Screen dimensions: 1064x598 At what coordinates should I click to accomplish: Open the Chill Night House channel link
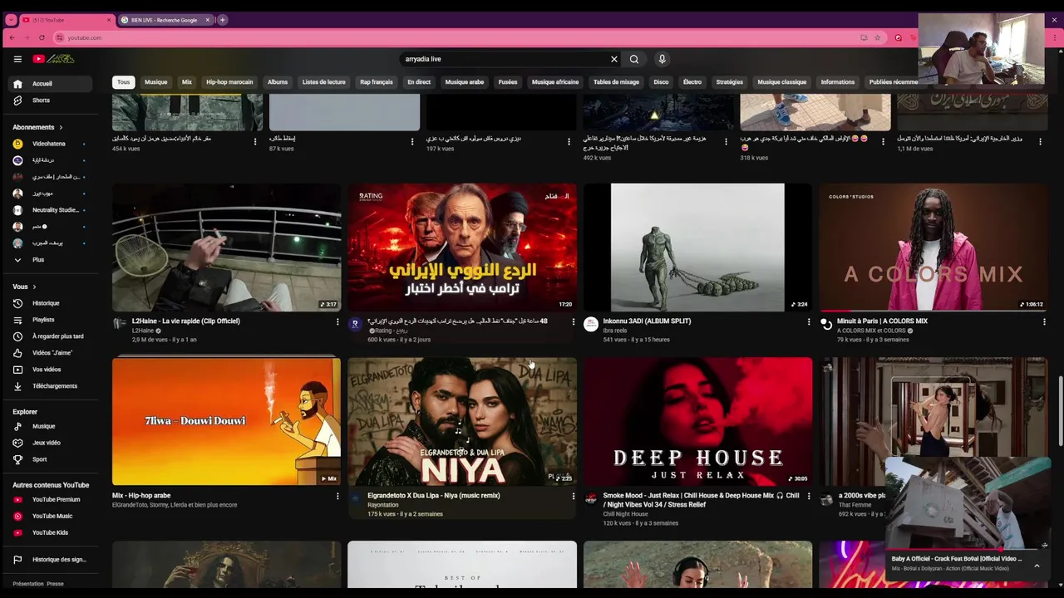625,514
